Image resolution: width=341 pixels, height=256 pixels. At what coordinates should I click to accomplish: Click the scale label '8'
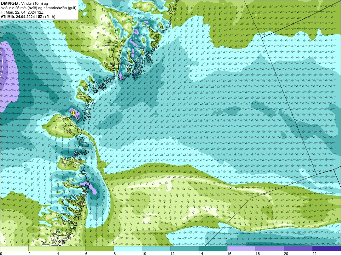tap(115, 254)
